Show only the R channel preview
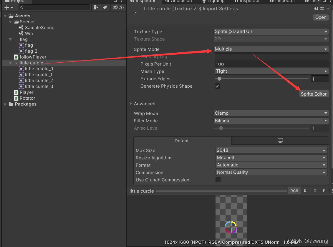333x247 pixels. coord(305,191)
